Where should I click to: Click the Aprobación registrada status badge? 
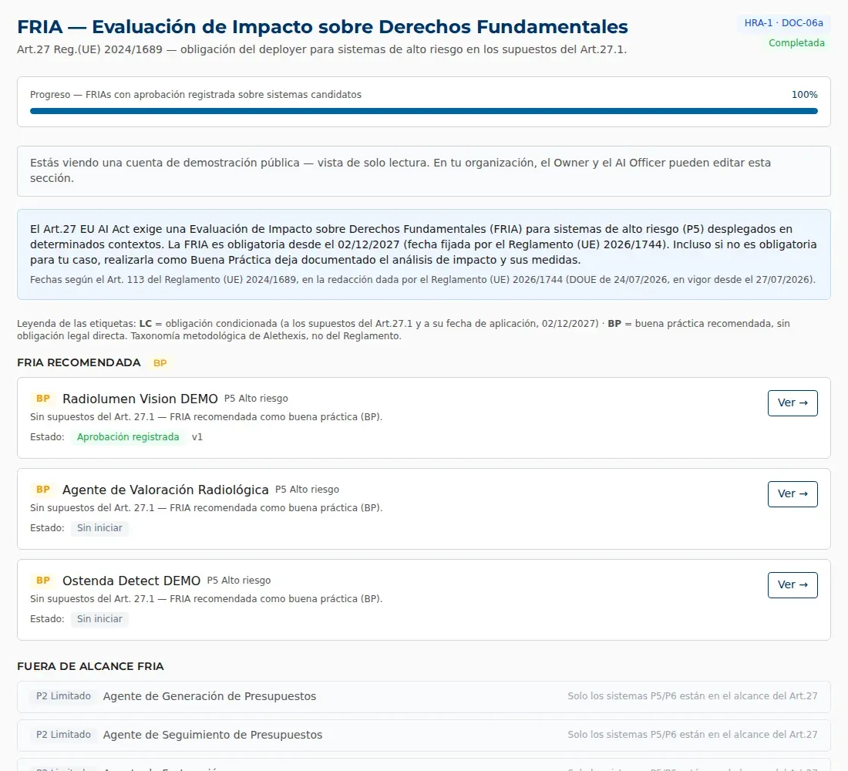click(128, 437)
